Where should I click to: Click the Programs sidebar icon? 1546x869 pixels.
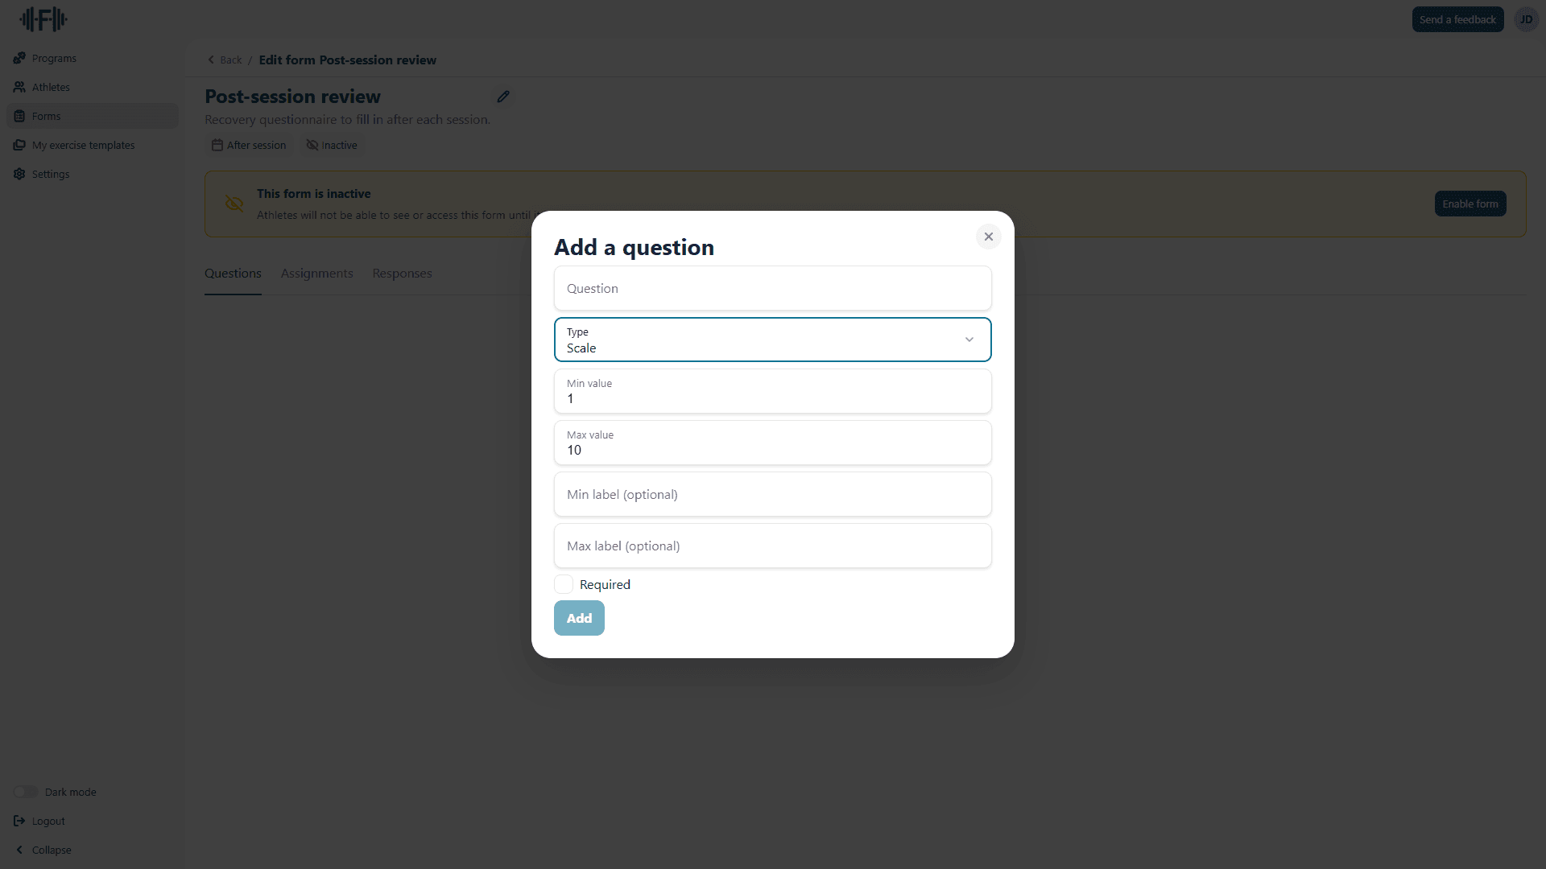click(19, 58)
